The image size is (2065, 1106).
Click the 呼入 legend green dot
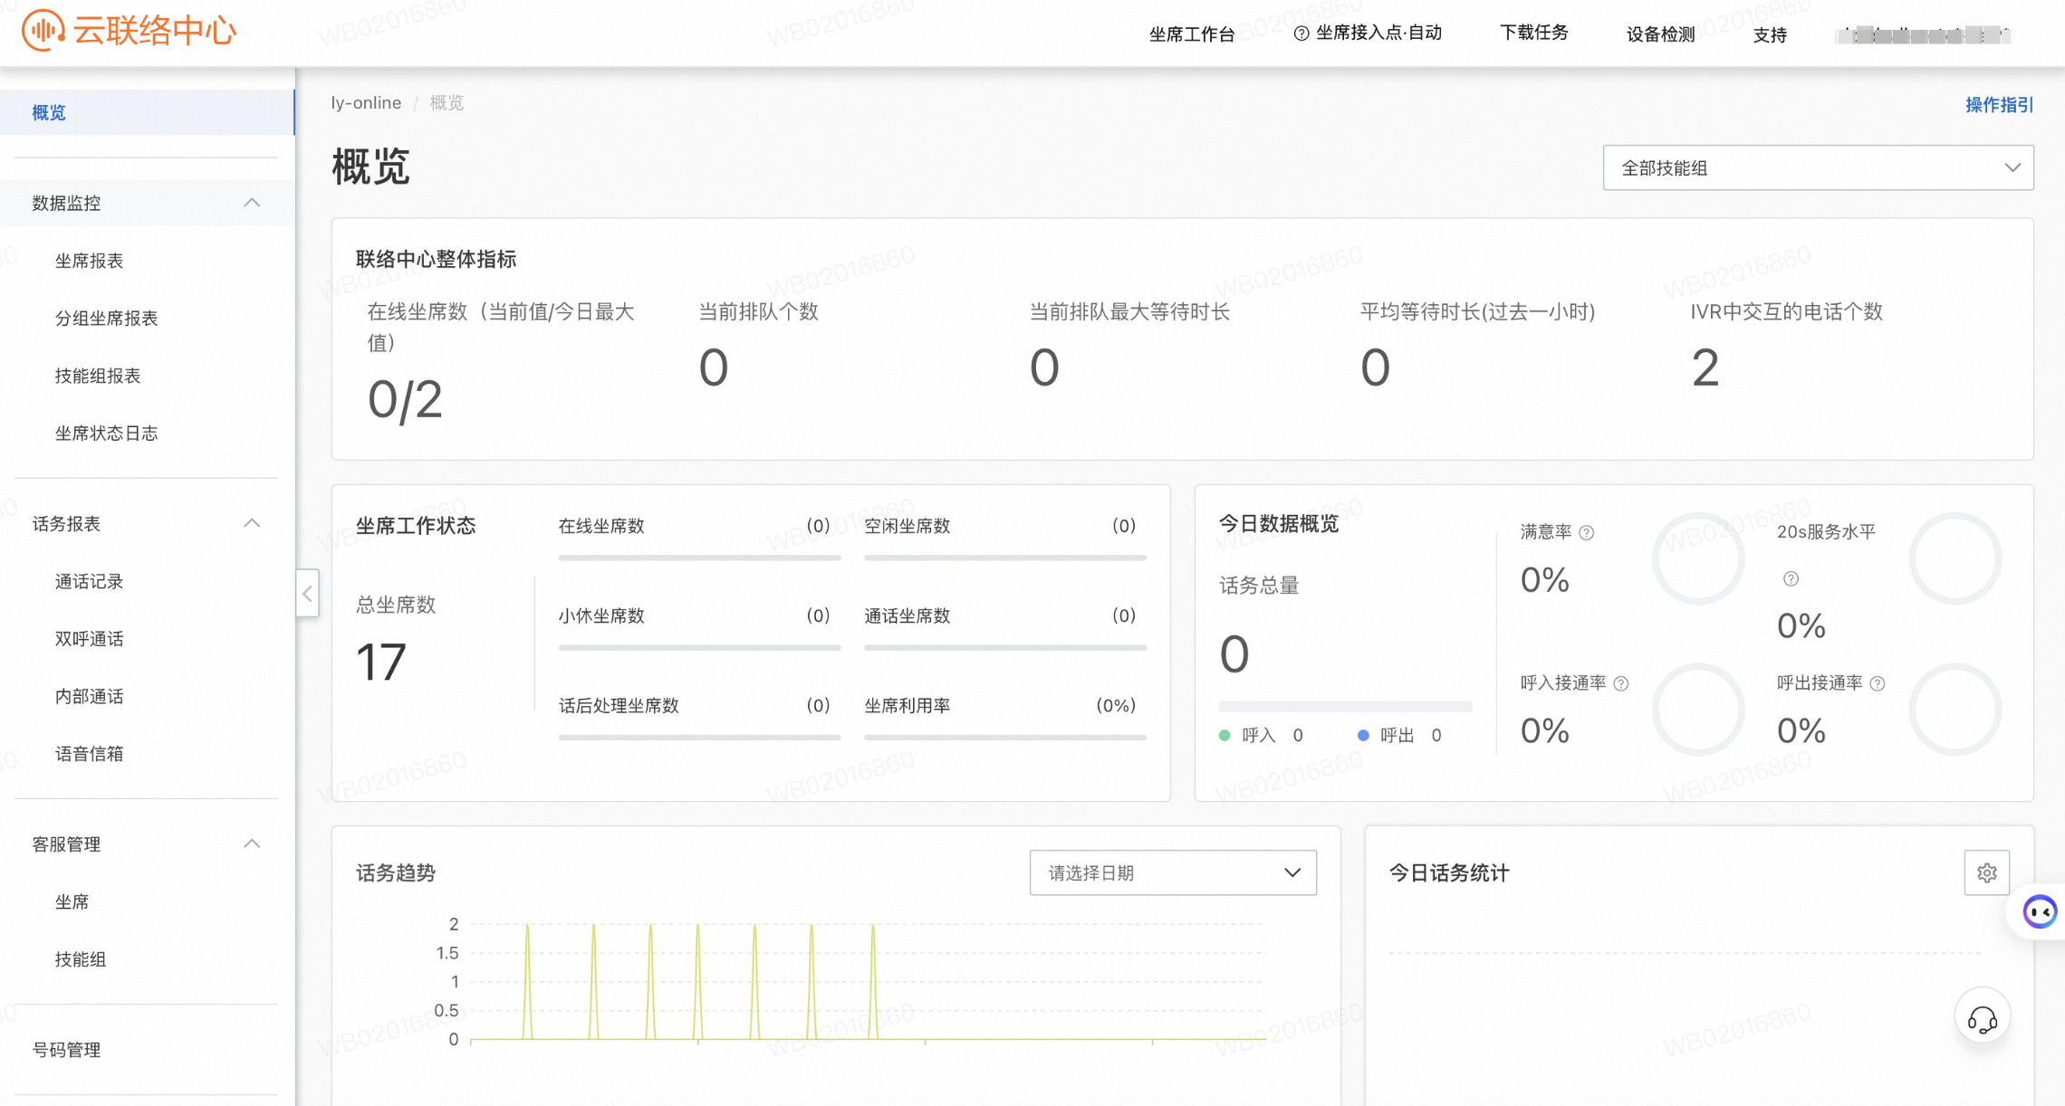tap(1225, 736)
